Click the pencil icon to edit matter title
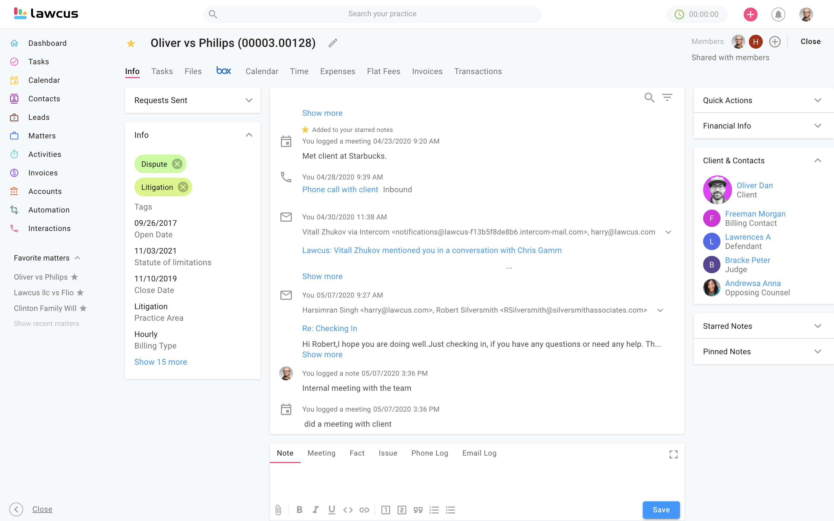834x521 pixels. point(332,43)
